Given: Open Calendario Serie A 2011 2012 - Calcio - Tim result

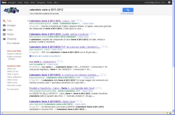Looking at the screenshot, I should click(52, 21).
